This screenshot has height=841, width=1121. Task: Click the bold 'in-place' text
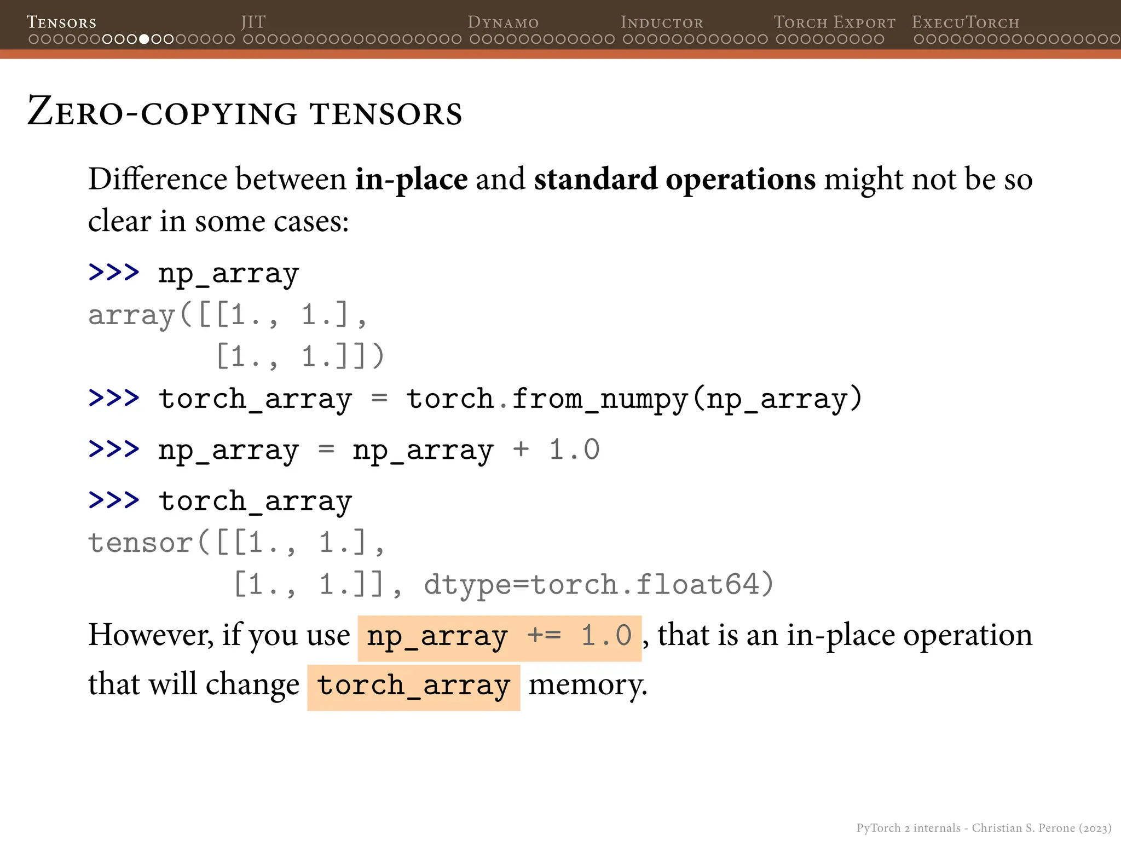click(412, 180)
